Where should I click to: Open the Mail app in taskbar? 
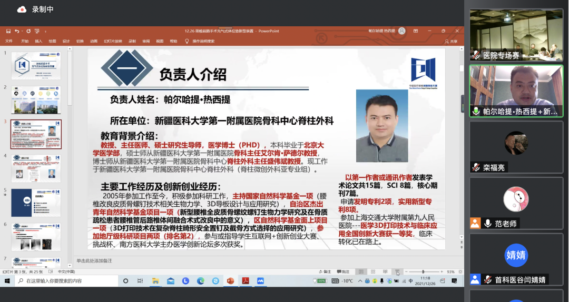point(171,281)
